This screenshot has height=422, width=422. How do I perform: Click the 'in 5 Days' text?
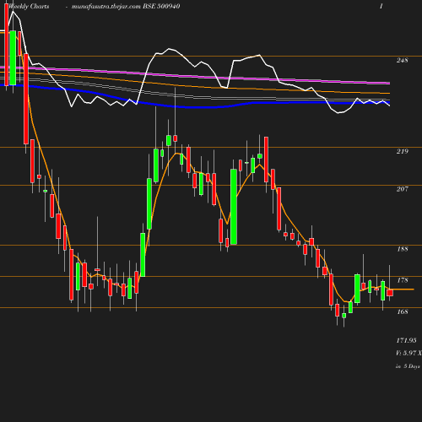click(408, 366)
